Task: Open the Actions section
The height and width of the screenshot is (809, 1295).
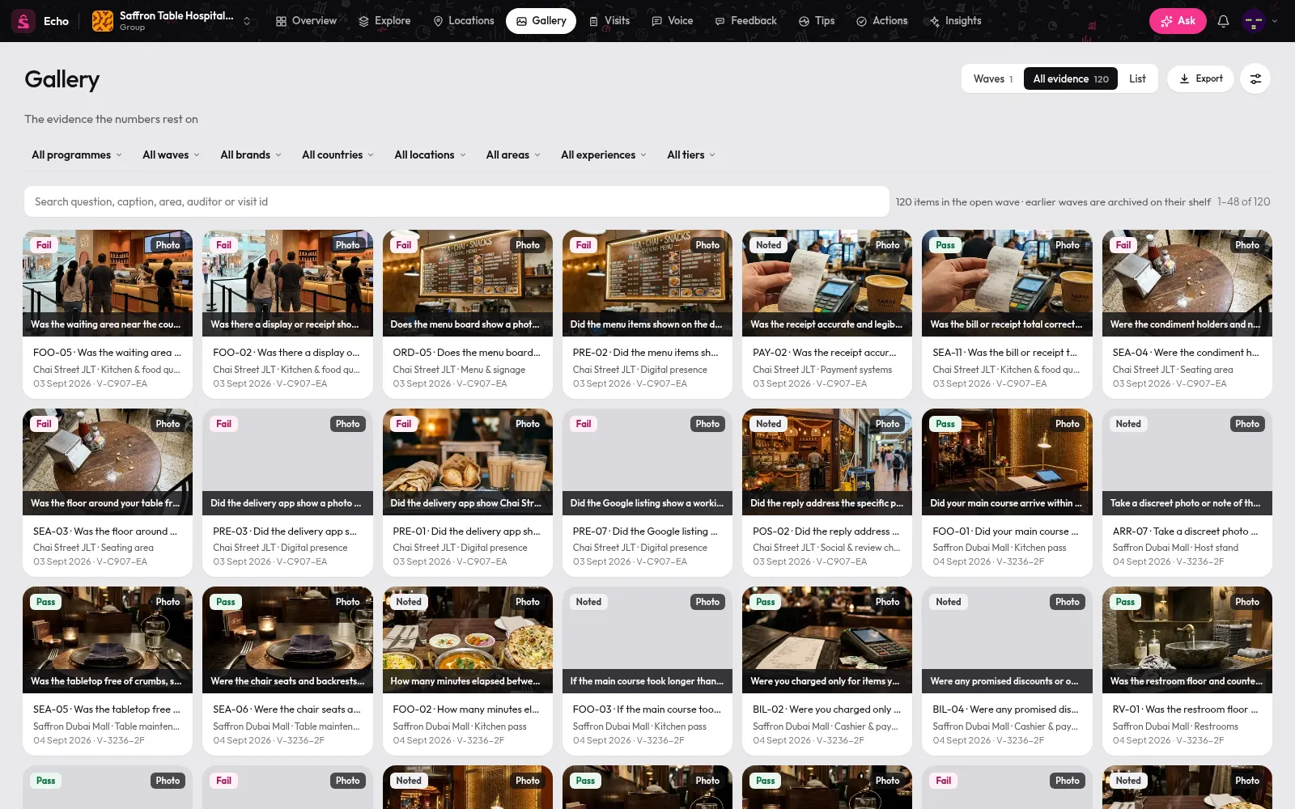Action: pyautogui.click(x=881, y=21)
